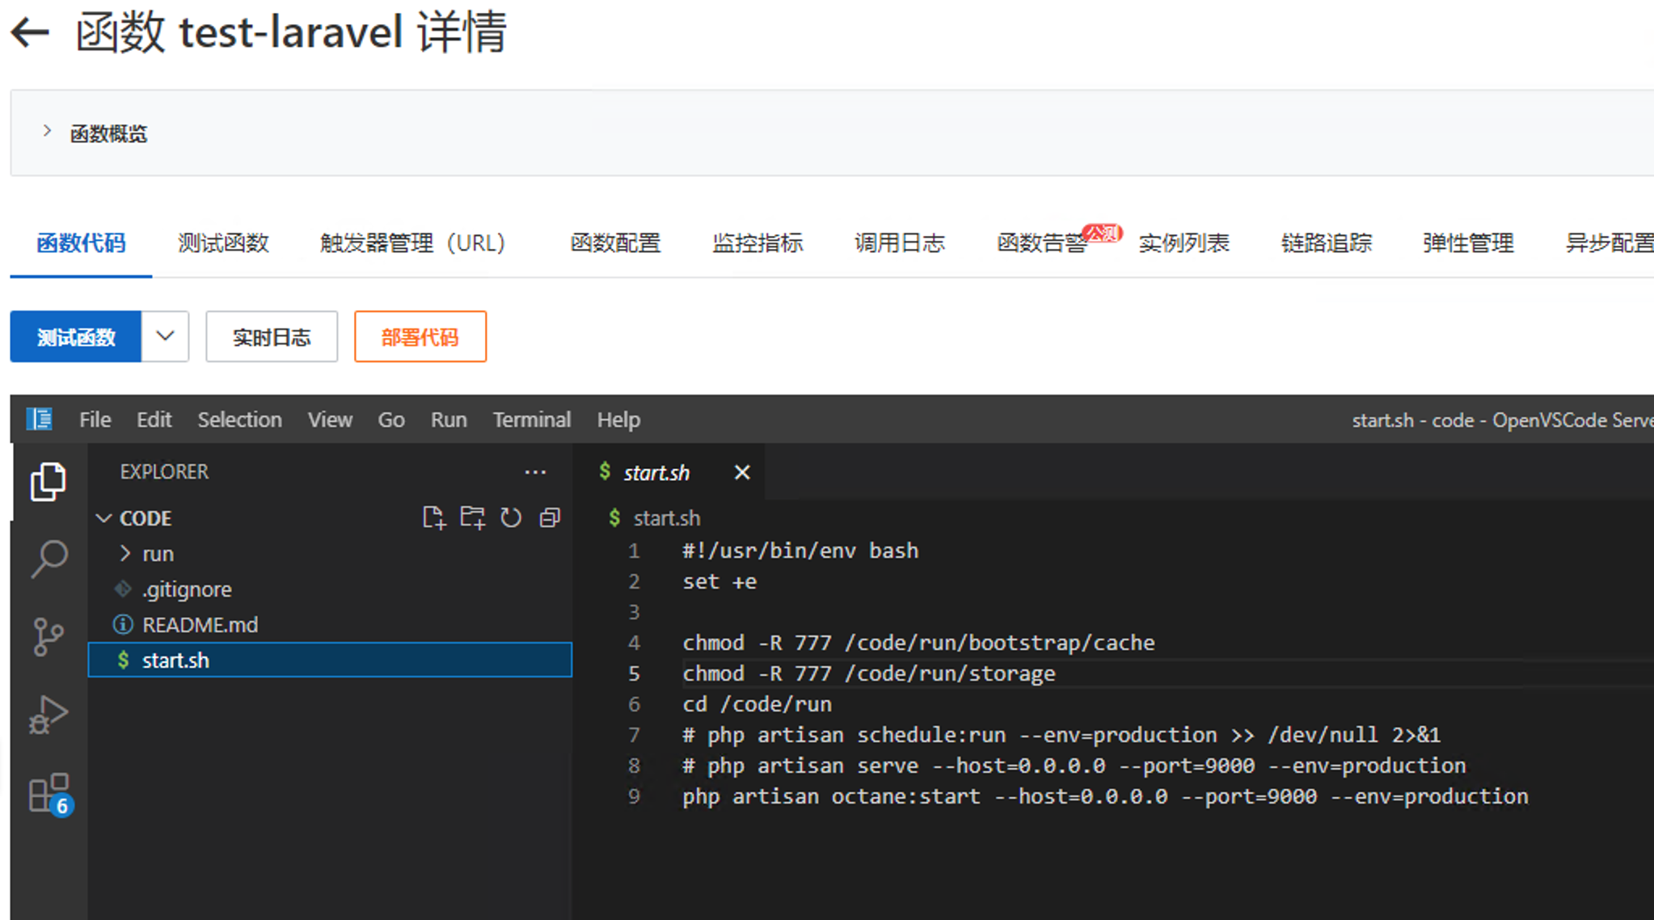1654x920 pixels.
Task: Open the Go menu
Action: tap(391, 420)
